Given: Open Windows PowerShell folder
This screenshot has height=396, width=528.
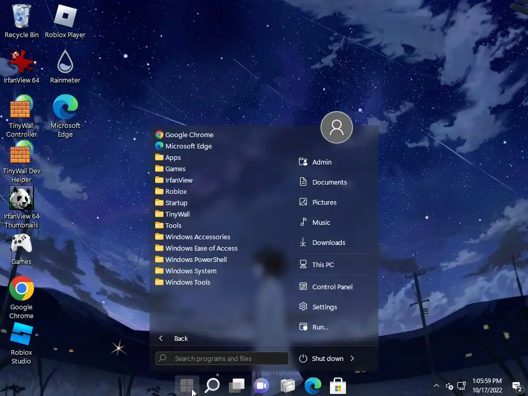Looking at the screenshot, I should (x=191, y=260).
